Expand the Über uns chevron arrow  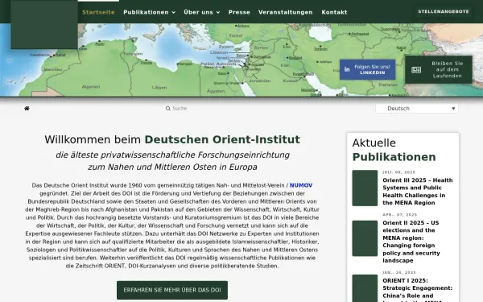click(x=218, y=13)
